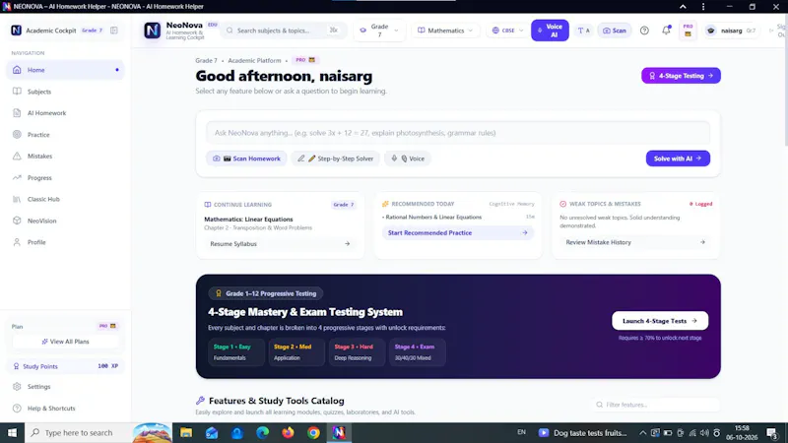Click Resume Syllabus link
The height and width of the screenshot is (443, 788).
[x=280, y=243]
